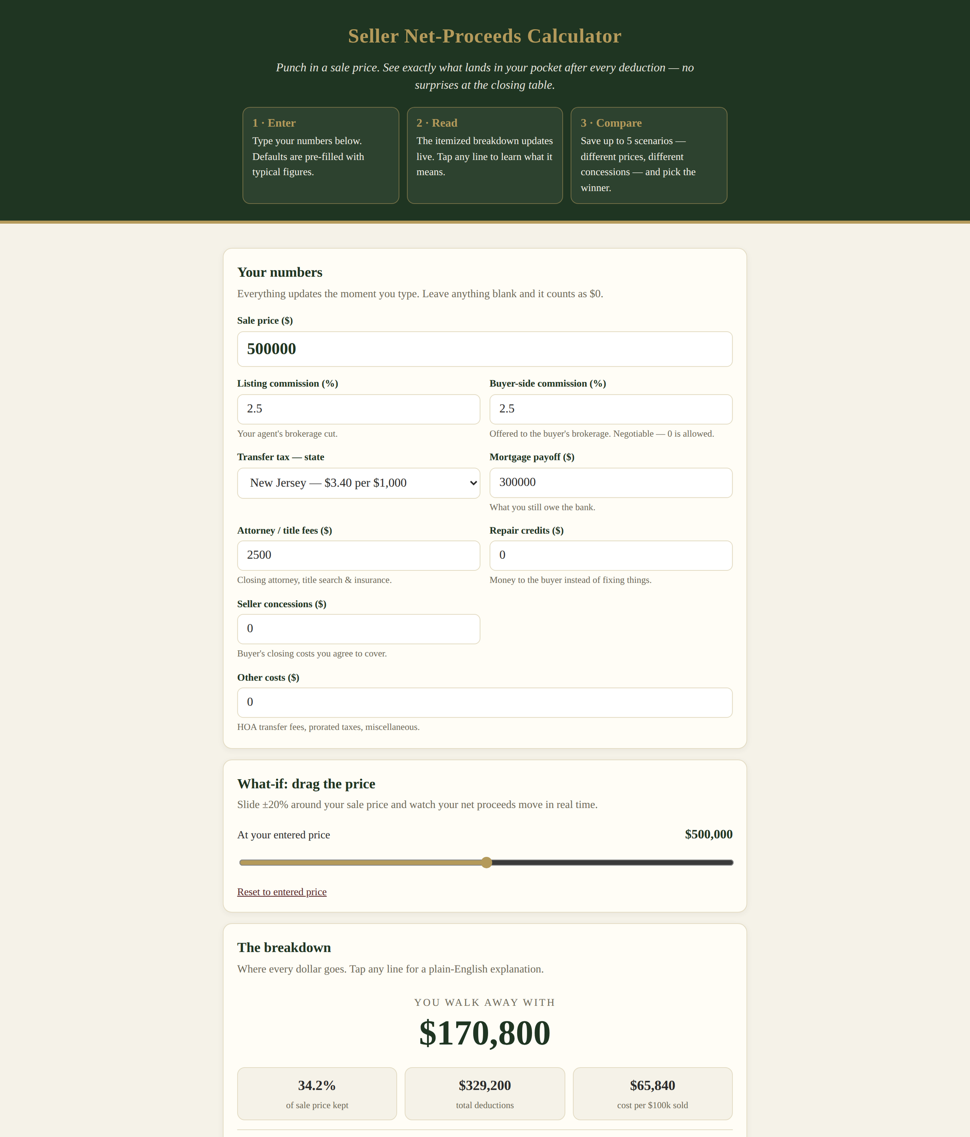970x1137 pixels.
Task: Click the Listing commission input
Action: coord(358,409)
